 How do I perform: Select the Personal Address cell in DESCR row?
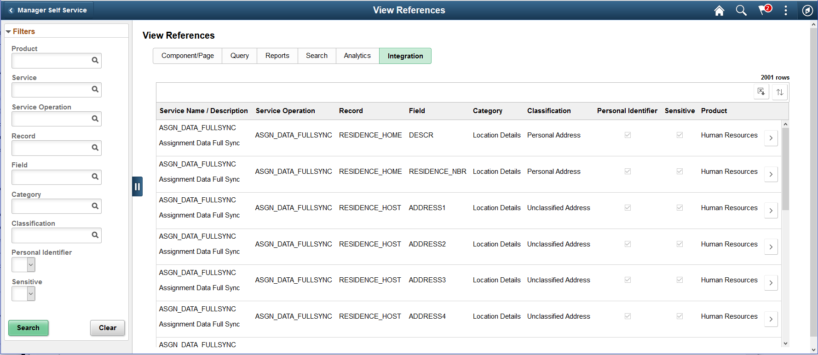(x=554, y=135)
